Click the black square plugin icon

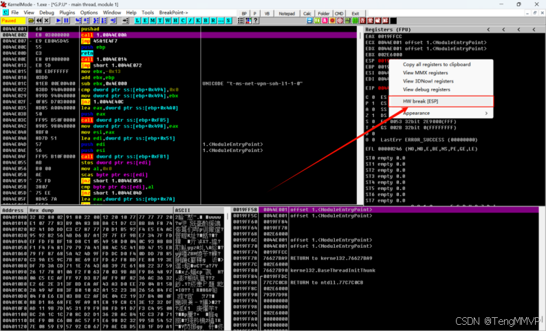[x=393, y=21]
